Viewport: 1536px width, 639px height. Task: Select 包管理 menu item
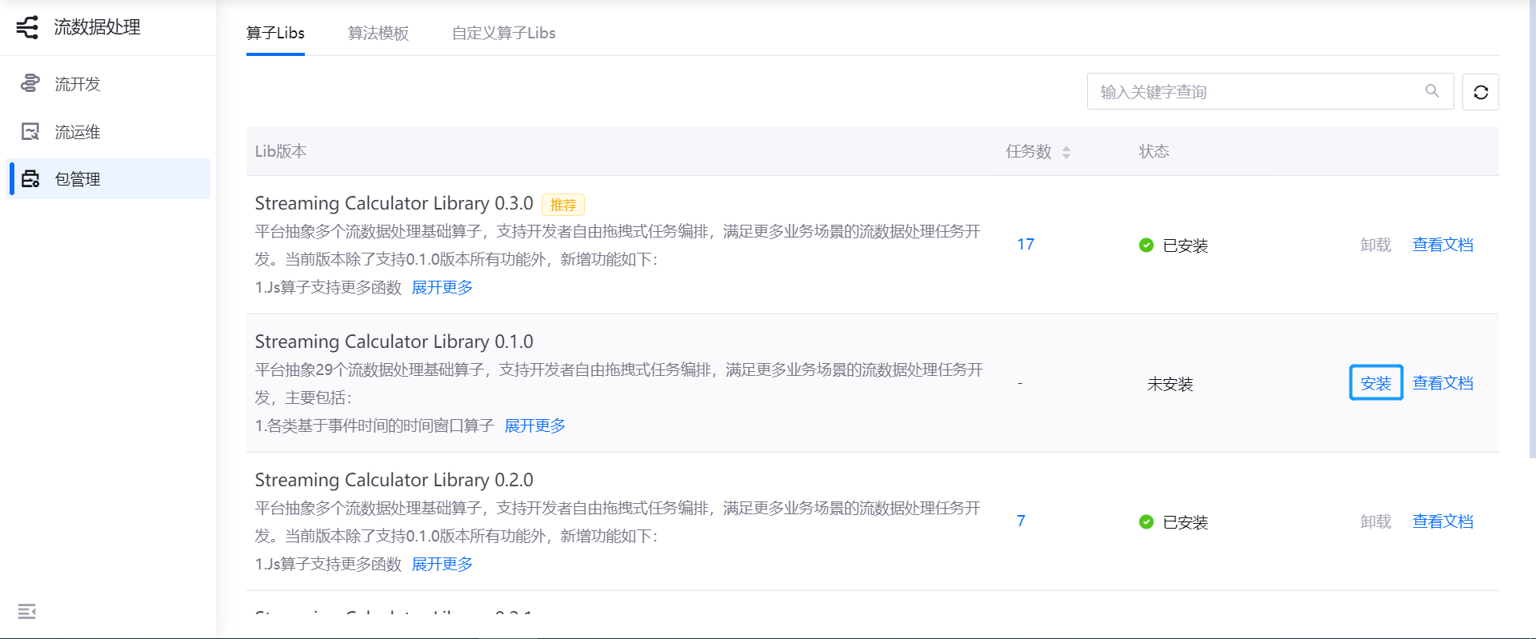tap(108, 178)
